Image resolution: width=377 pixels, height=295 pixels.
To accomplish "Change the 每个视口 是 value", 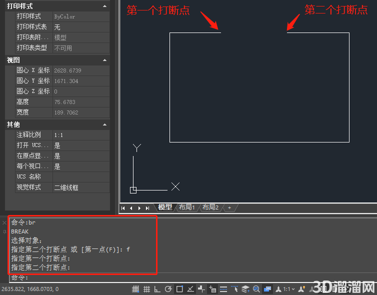I will point(81,166).
